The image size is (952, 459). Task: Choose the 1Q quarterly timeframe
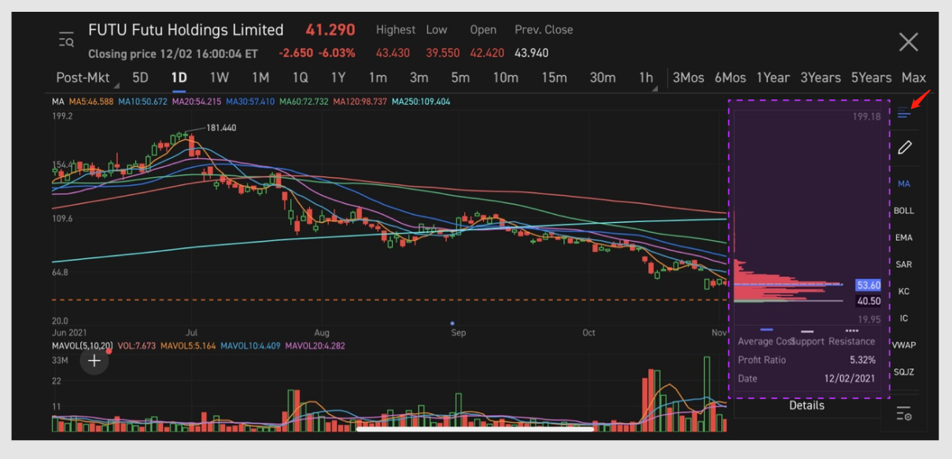pyautogui.click(x=301, y=78)
